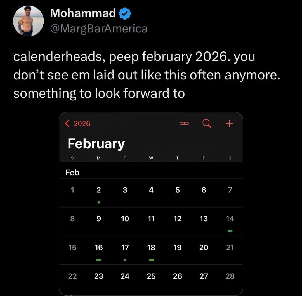Go back to the 2026 year view
Viewport: 302px width, 296px height.
[x=78, y=124]
